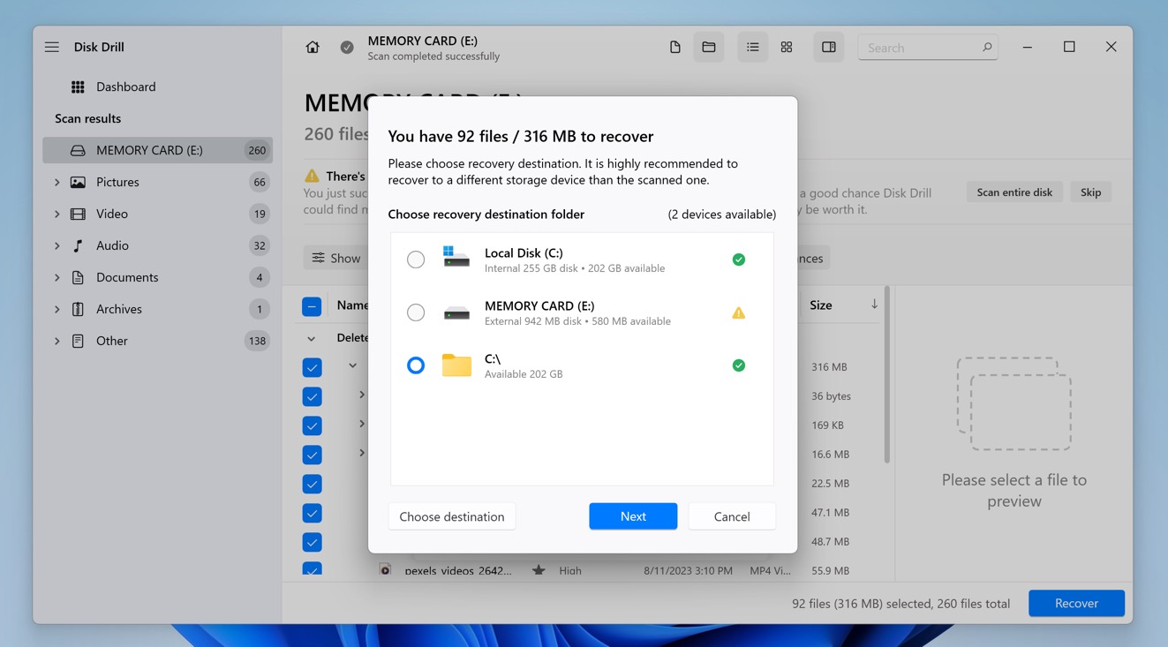
Task: Expand the Video category
Action: (57, 214)
